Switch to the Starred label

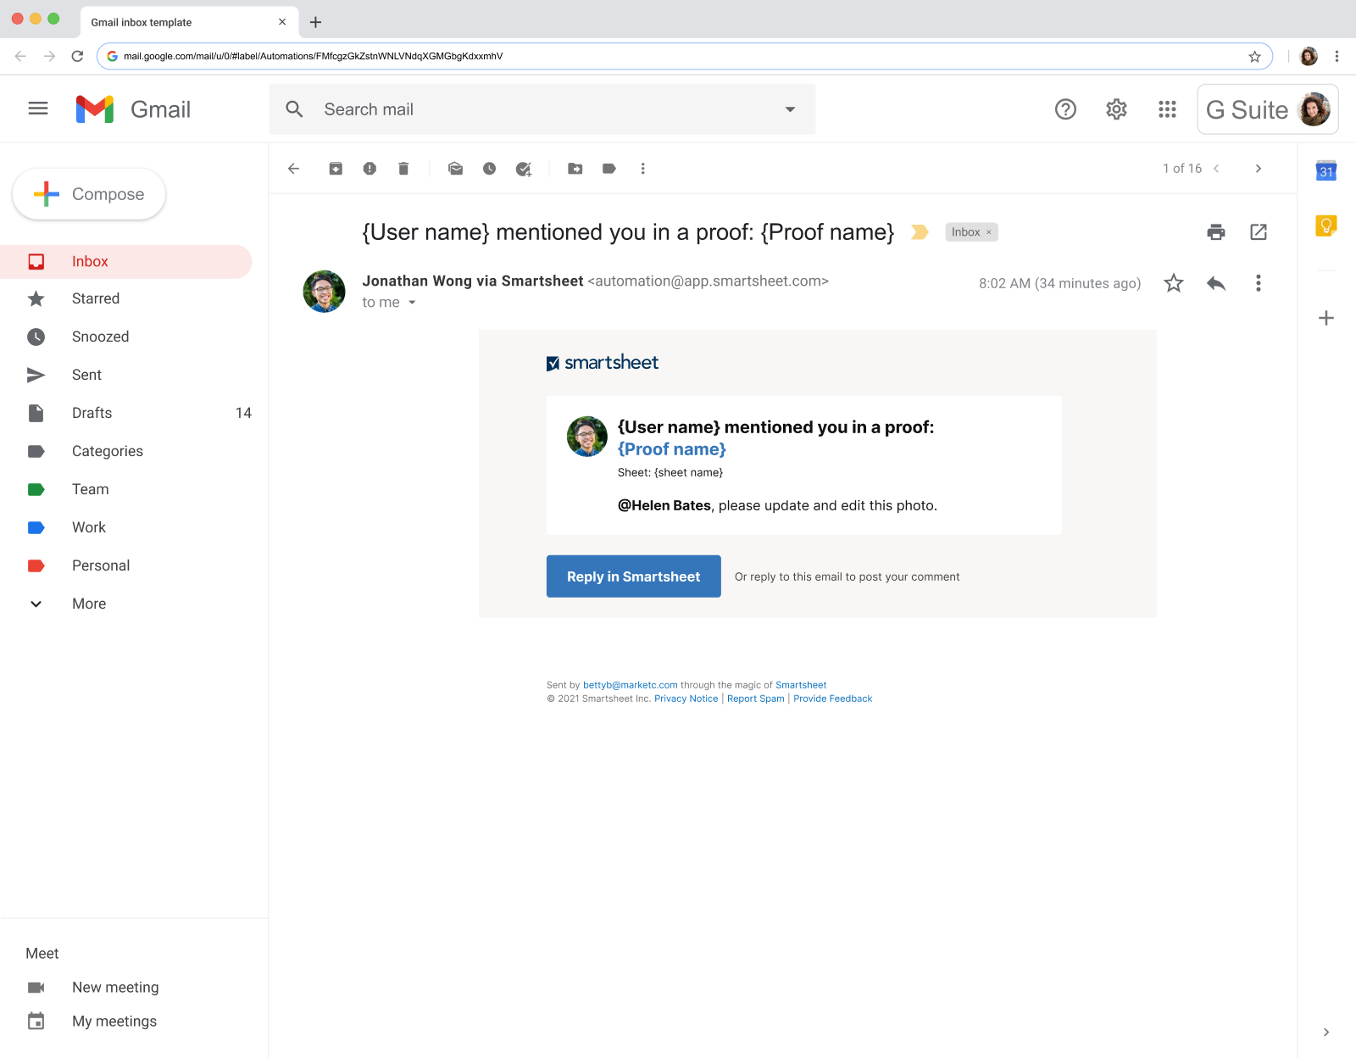(x=95, y=298)
